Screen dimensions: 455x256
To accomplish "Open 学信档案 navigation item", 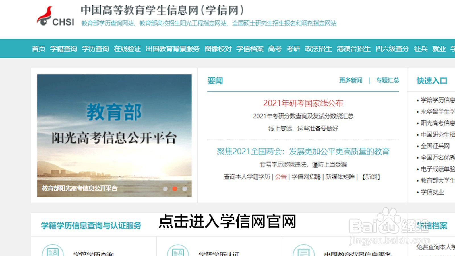I will (x=250, y=49).
